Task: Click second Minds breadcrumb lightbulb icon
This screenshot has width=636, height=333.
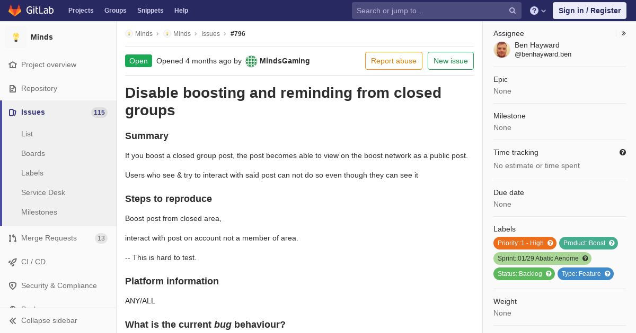Action: tap(167, 33)
